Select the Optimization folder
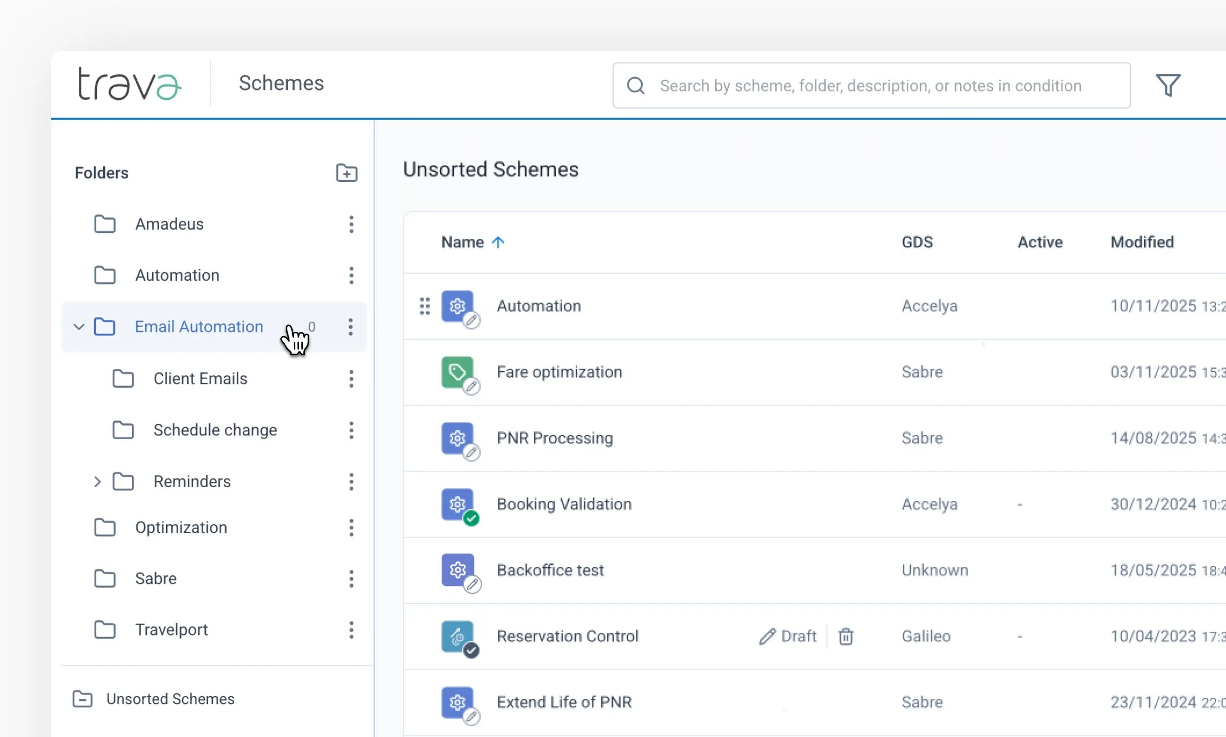The width and height of the screenshot is (1226, 737). coord(181,527)
